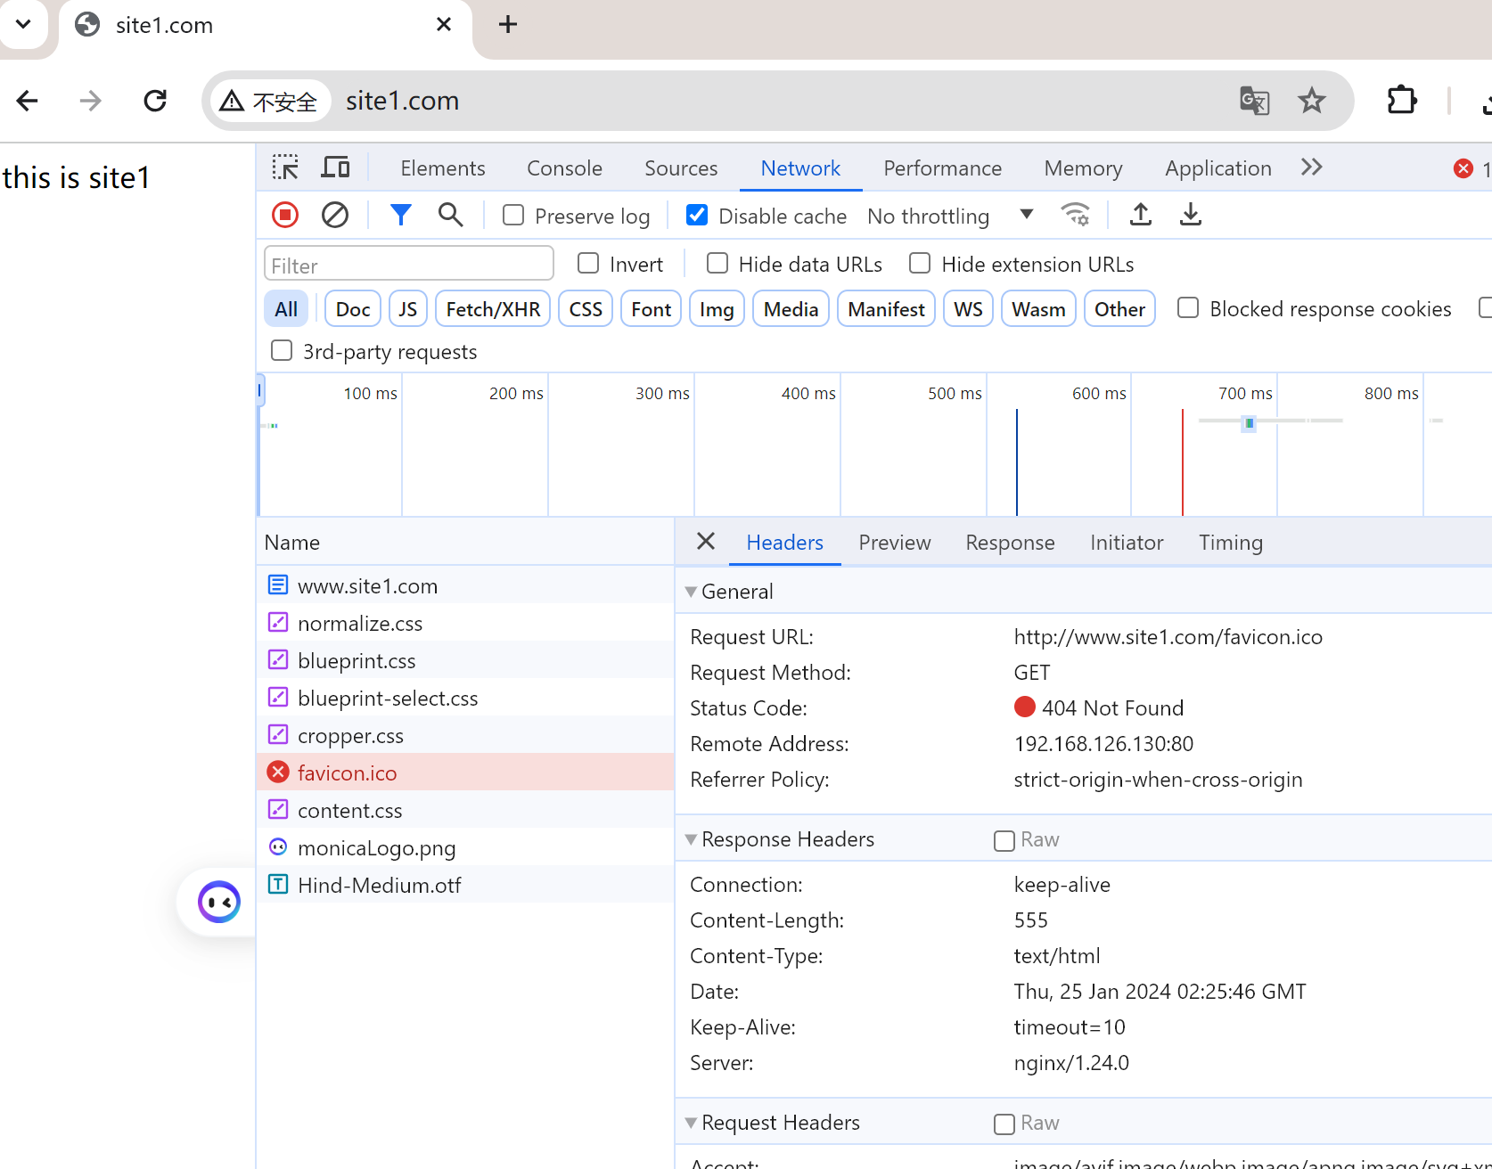Open the No throttling dropdown

[x=950, y=216]
